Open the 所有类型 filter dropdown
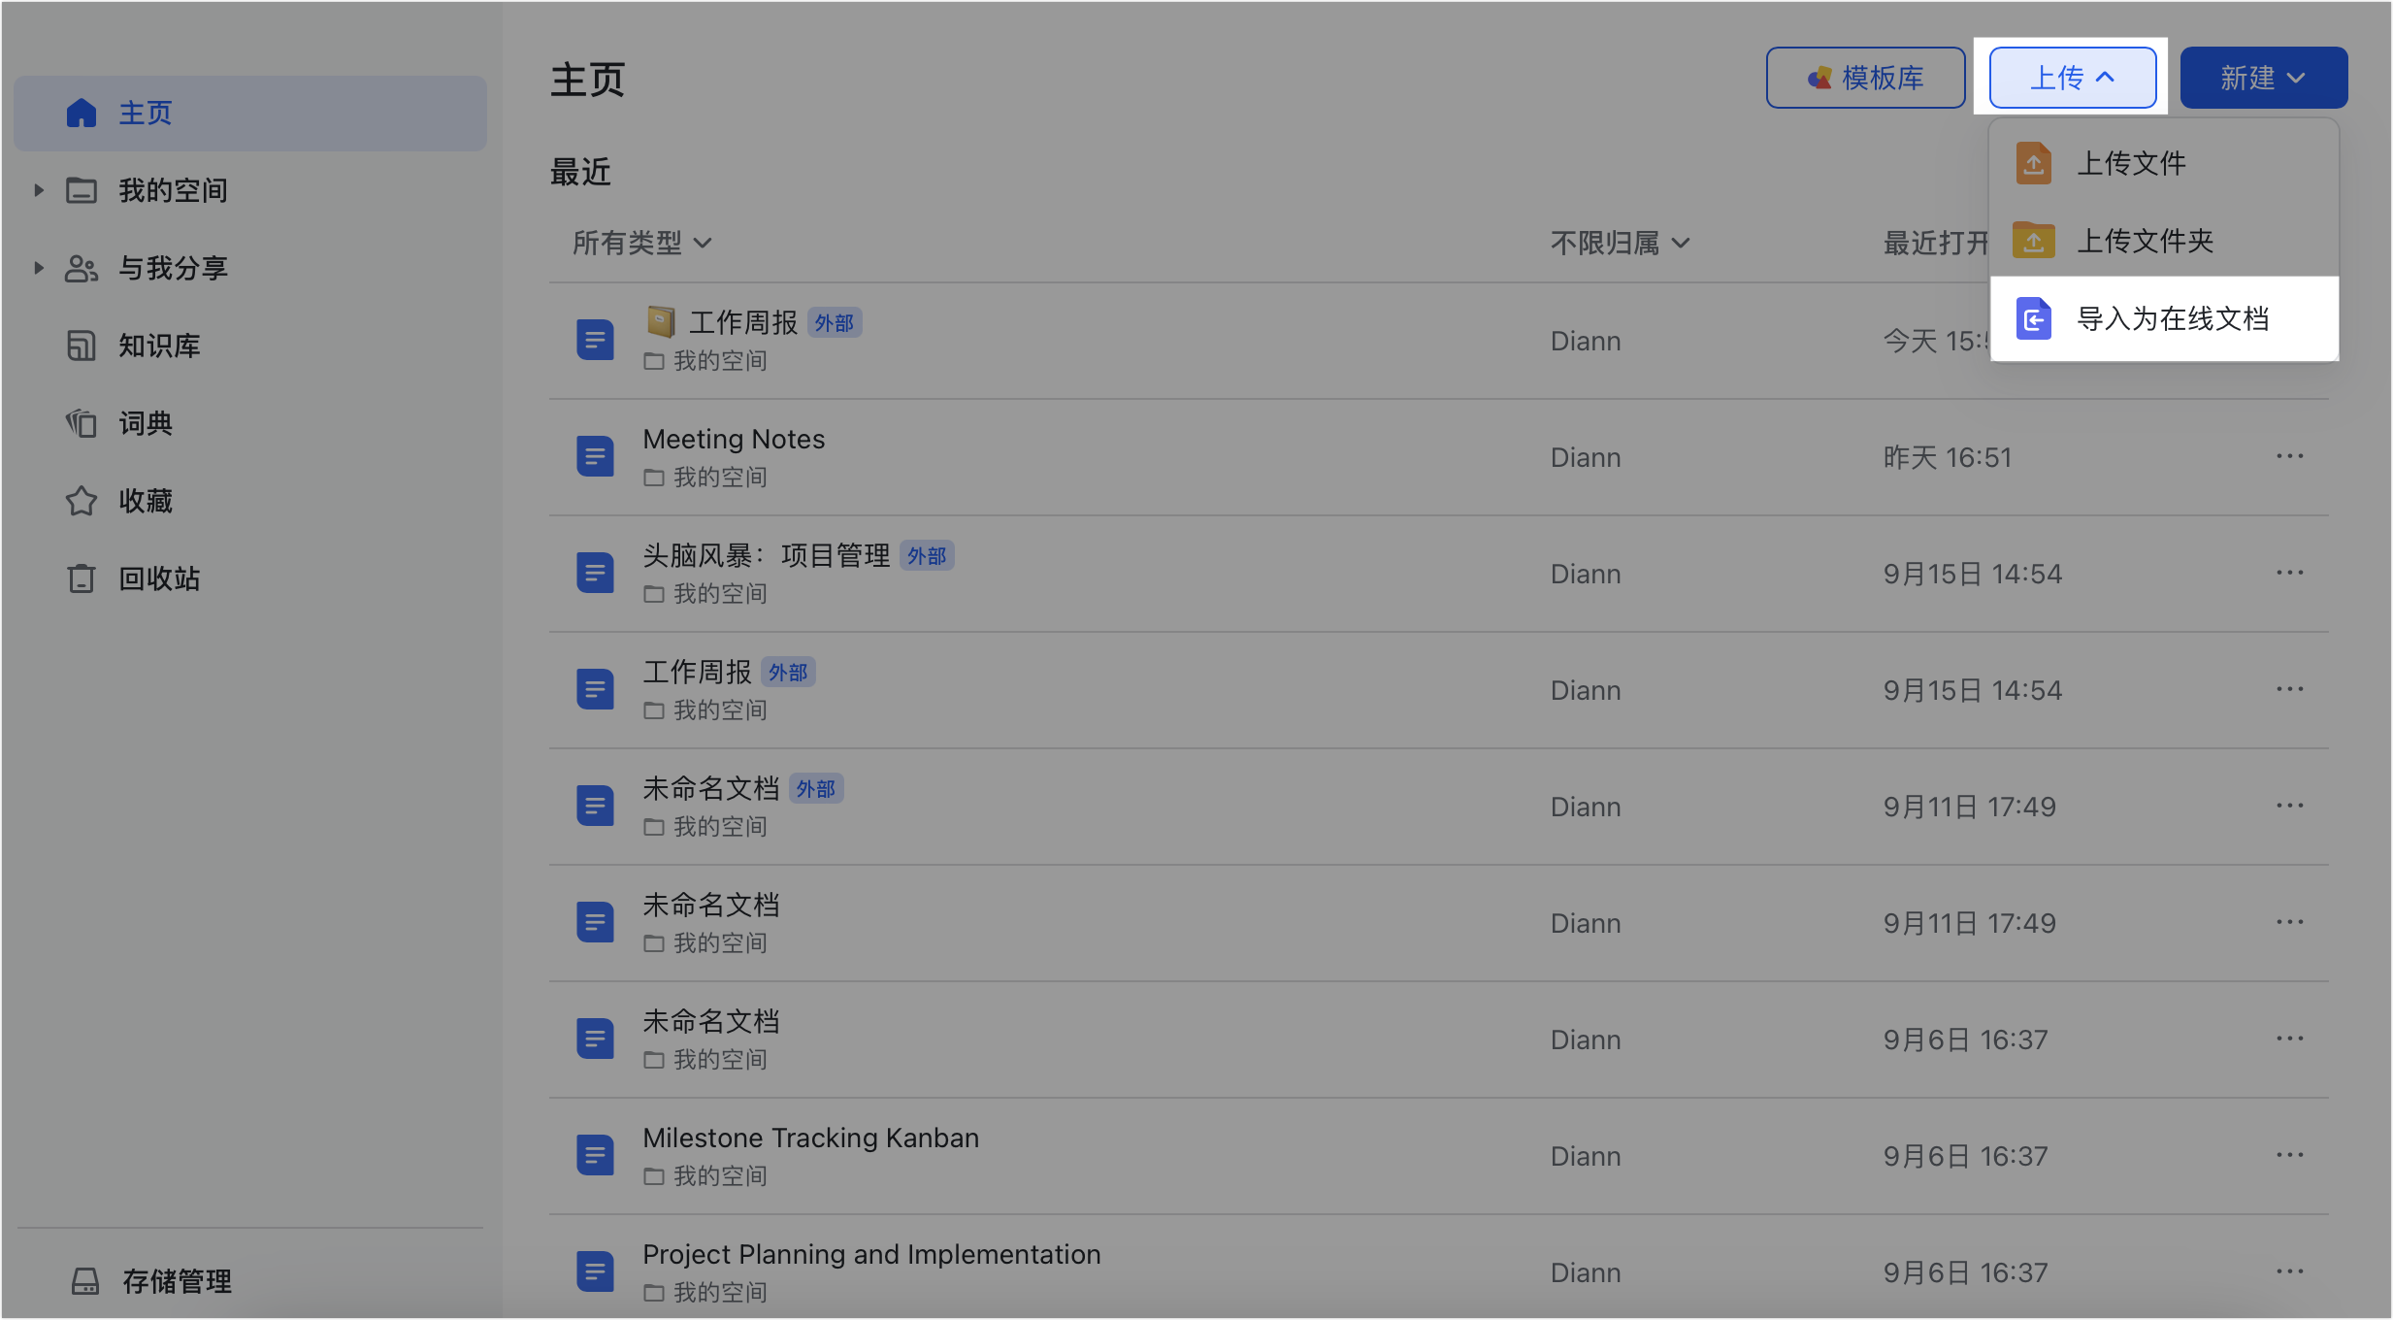 point(641,243)
